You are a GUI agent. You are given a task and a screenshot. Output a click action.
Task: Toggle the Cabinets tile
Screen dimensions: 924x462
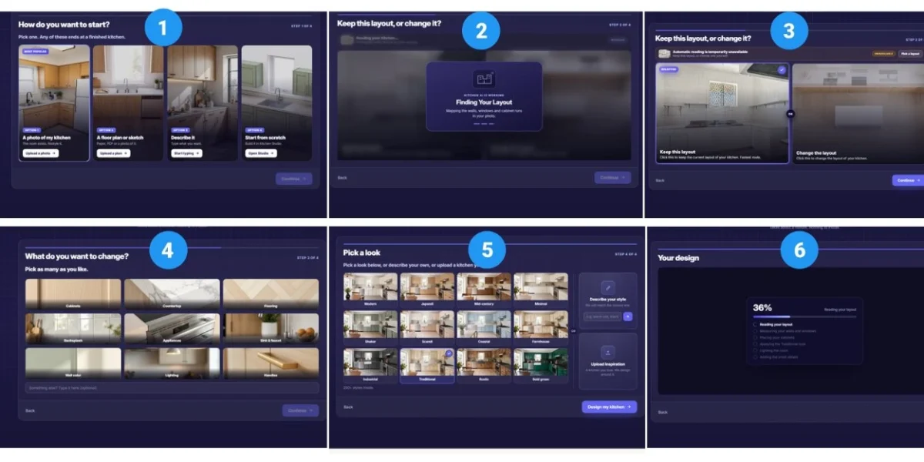coord(73,294)
